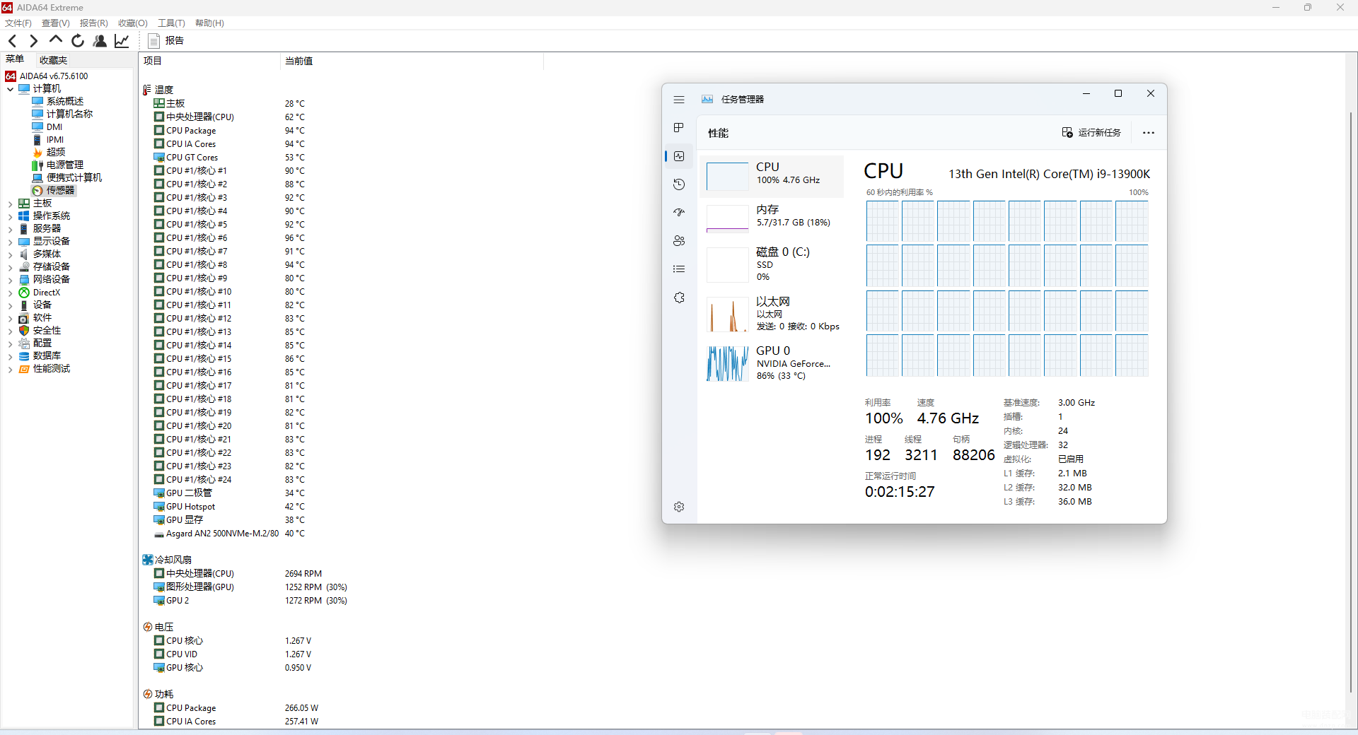Expand the 操作系统 tree node
Image resolution: width=1358 pixels, height=735 pixels.
pos(10,216)
